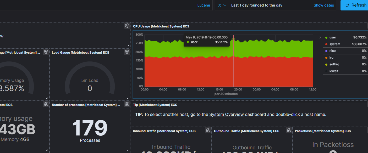Open Outbound Traffic panel options gear
The height and width of the screenshot is (153, 368).
pyautogui.click(x=289, y=130)
